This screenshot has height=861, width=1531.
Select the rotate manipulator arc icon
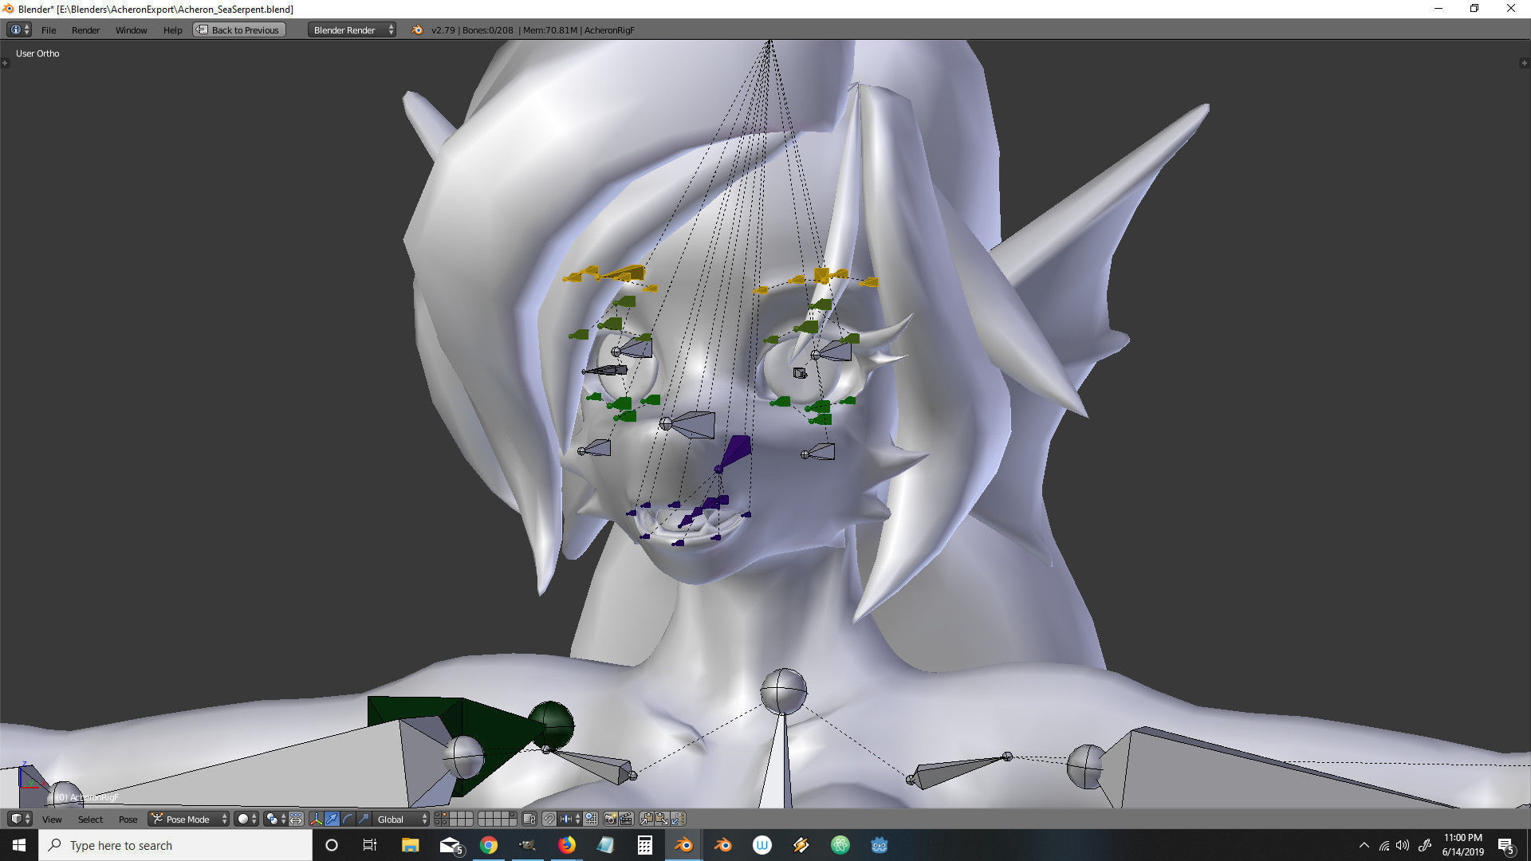pyautogui.click(x=348, y=819)
